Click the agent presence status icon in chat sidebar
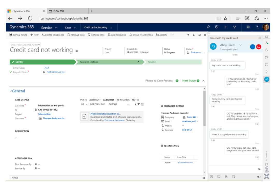277x187 pixels. tap(267, 42)
